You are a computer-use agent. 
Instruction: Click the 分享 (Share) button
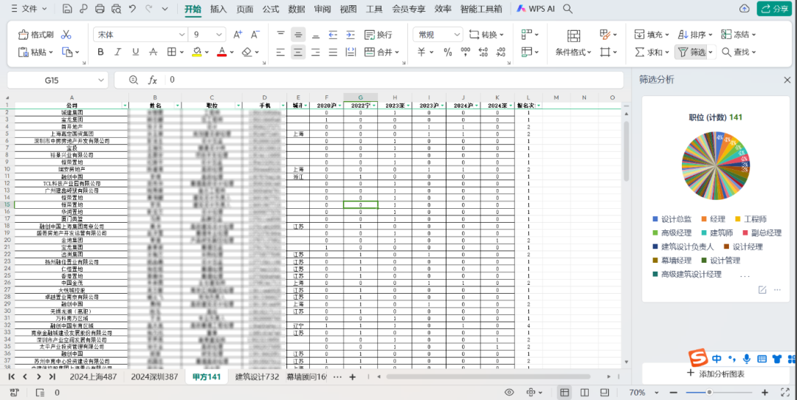pos(774,9)
